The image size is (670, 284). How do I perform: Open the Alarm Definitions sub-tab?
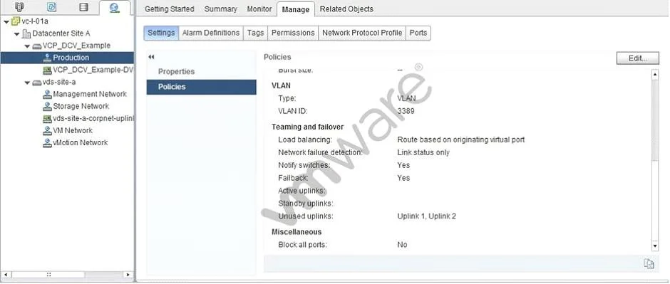click(211, 33)
